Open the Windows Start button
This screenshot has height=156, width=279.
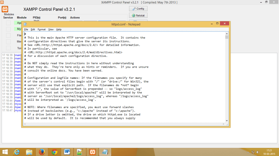[5, 152]
